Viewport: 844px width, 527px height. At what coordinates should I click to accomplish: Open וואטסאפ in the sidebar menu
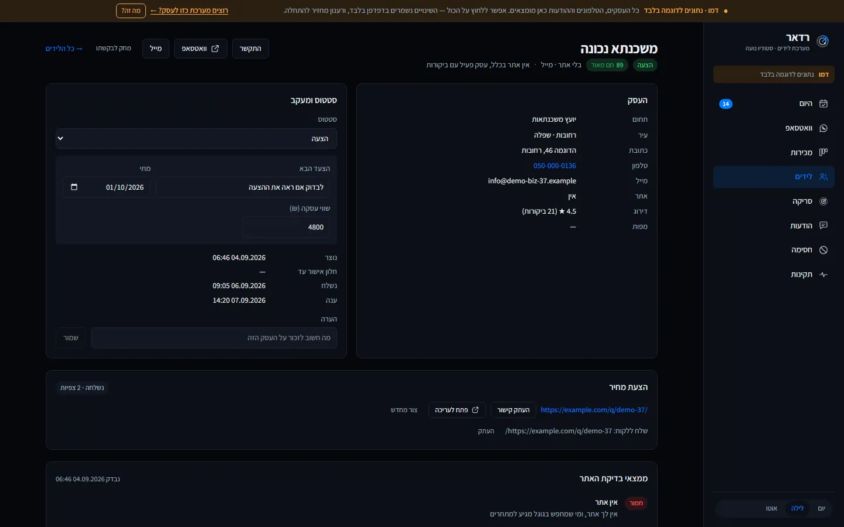click(774, 128)
